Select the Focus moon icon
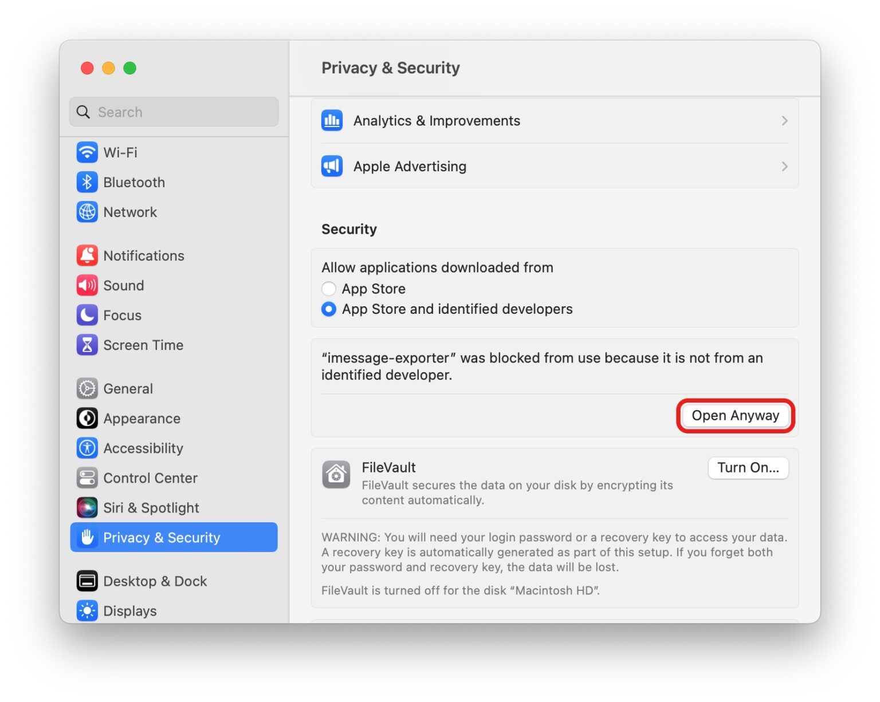 (87, 315)
